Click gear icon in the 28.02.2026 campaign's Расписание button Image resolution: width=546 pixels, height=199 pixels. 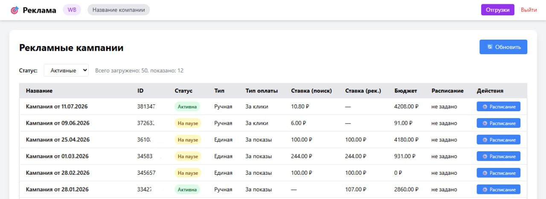point(485,173)
